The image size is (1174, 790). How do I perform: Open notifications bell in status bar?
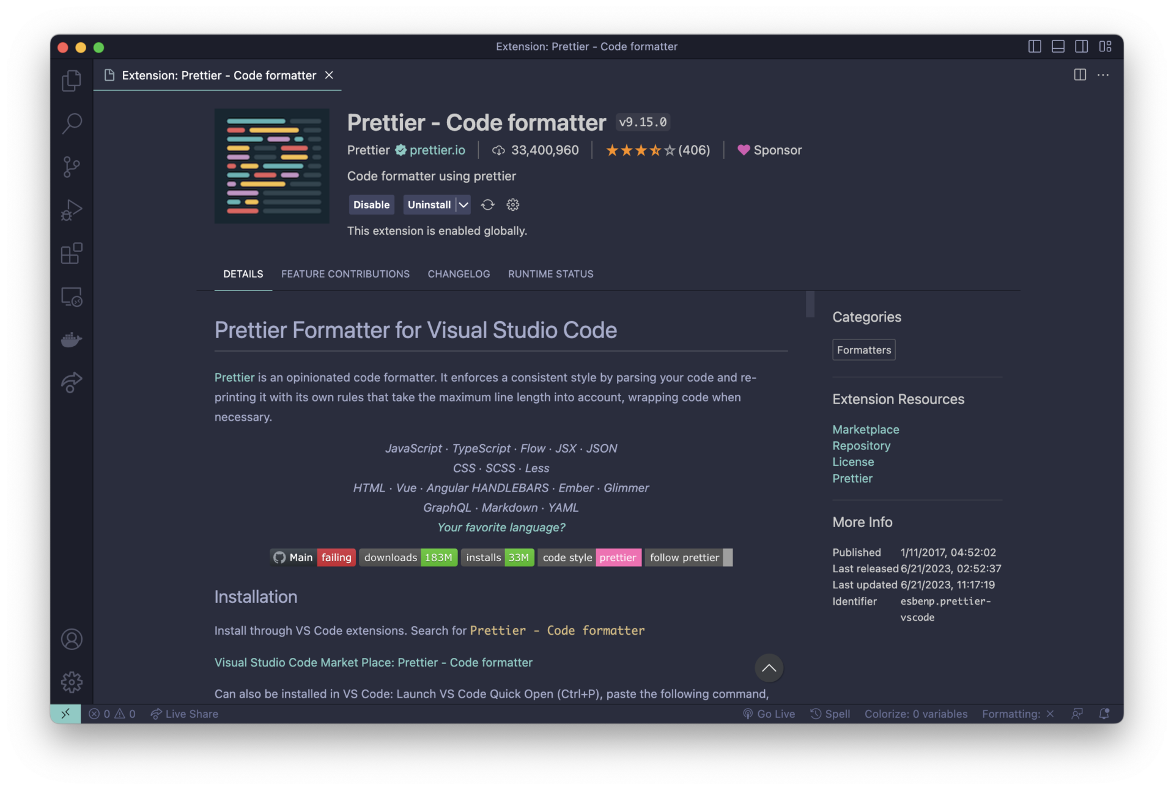[x=1104, y=714]
